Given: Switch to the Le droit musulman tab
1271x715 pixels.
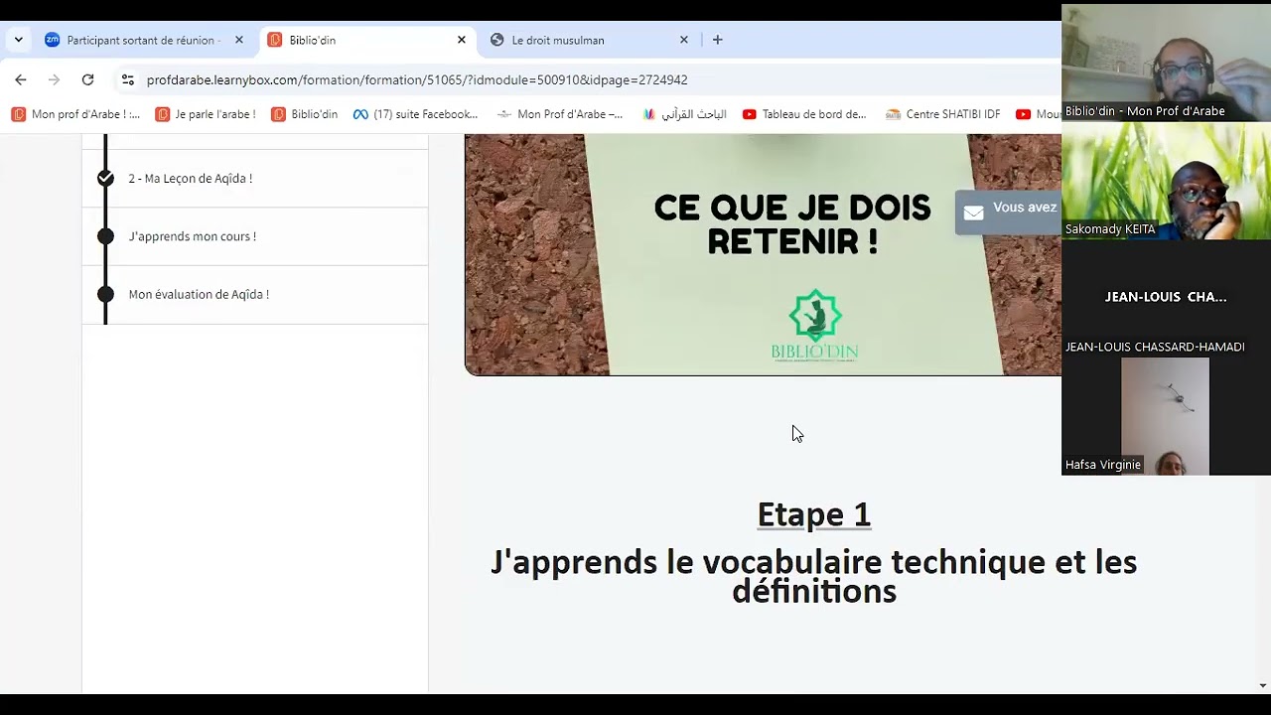Looking at the screenshot, I should pyautogui.click(x=590, y=40).
